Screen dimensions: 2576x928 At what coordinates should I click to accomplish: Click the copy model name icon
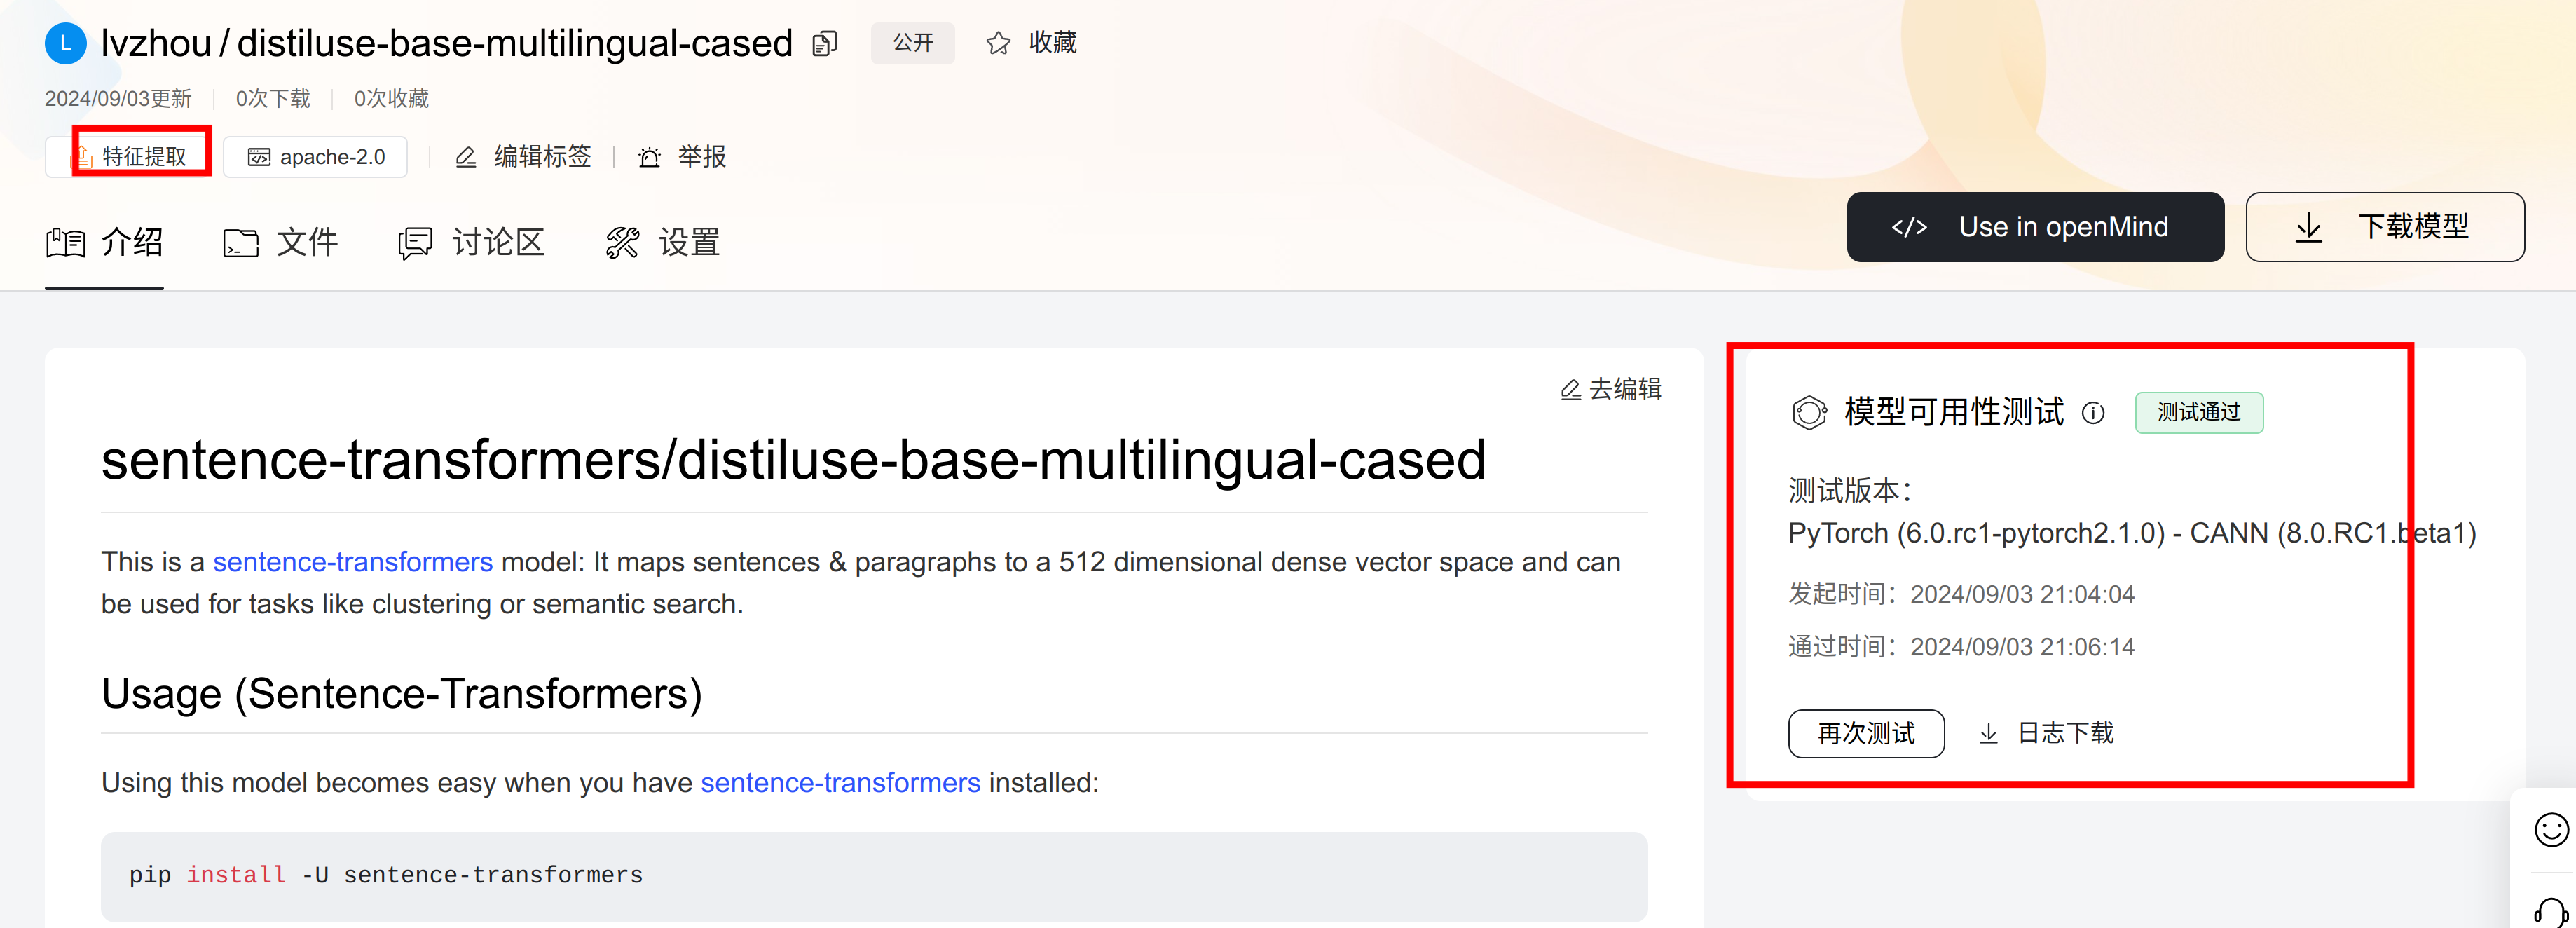824,44
